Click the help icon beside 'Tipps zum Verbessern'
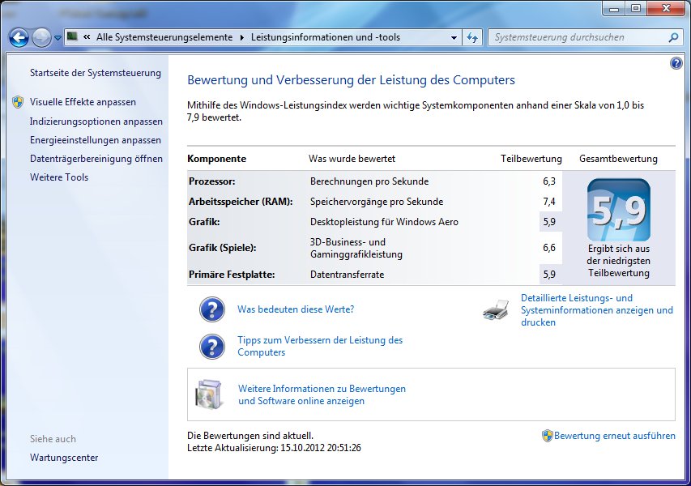 212,347
